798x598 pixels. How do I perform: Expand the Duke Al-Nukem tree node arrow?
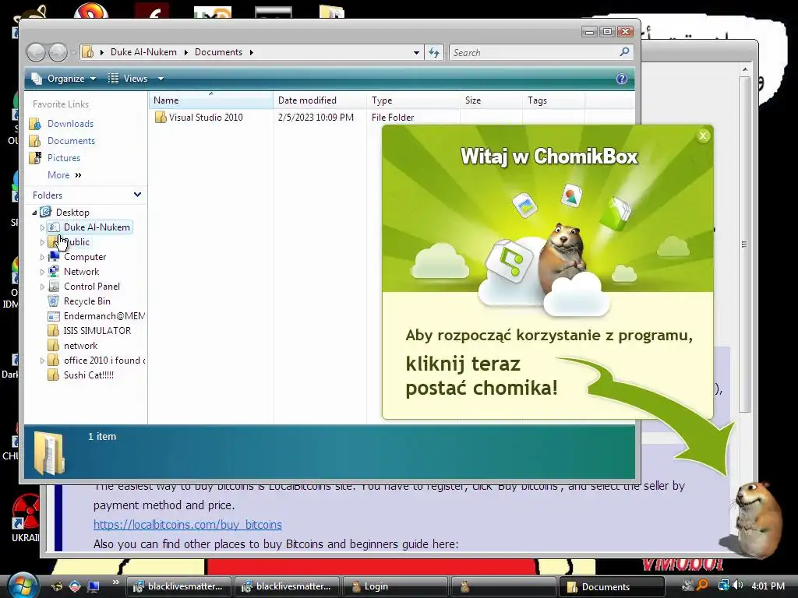click(x=42, y=228)
